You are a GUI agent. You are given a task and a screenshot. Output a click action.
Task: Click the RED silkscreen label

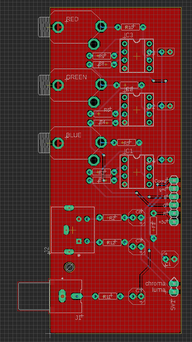pyautogui.click(x=72, y=19)
